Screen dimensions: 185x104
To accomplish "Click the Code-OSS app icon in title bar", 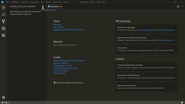I will coord(2,2).
